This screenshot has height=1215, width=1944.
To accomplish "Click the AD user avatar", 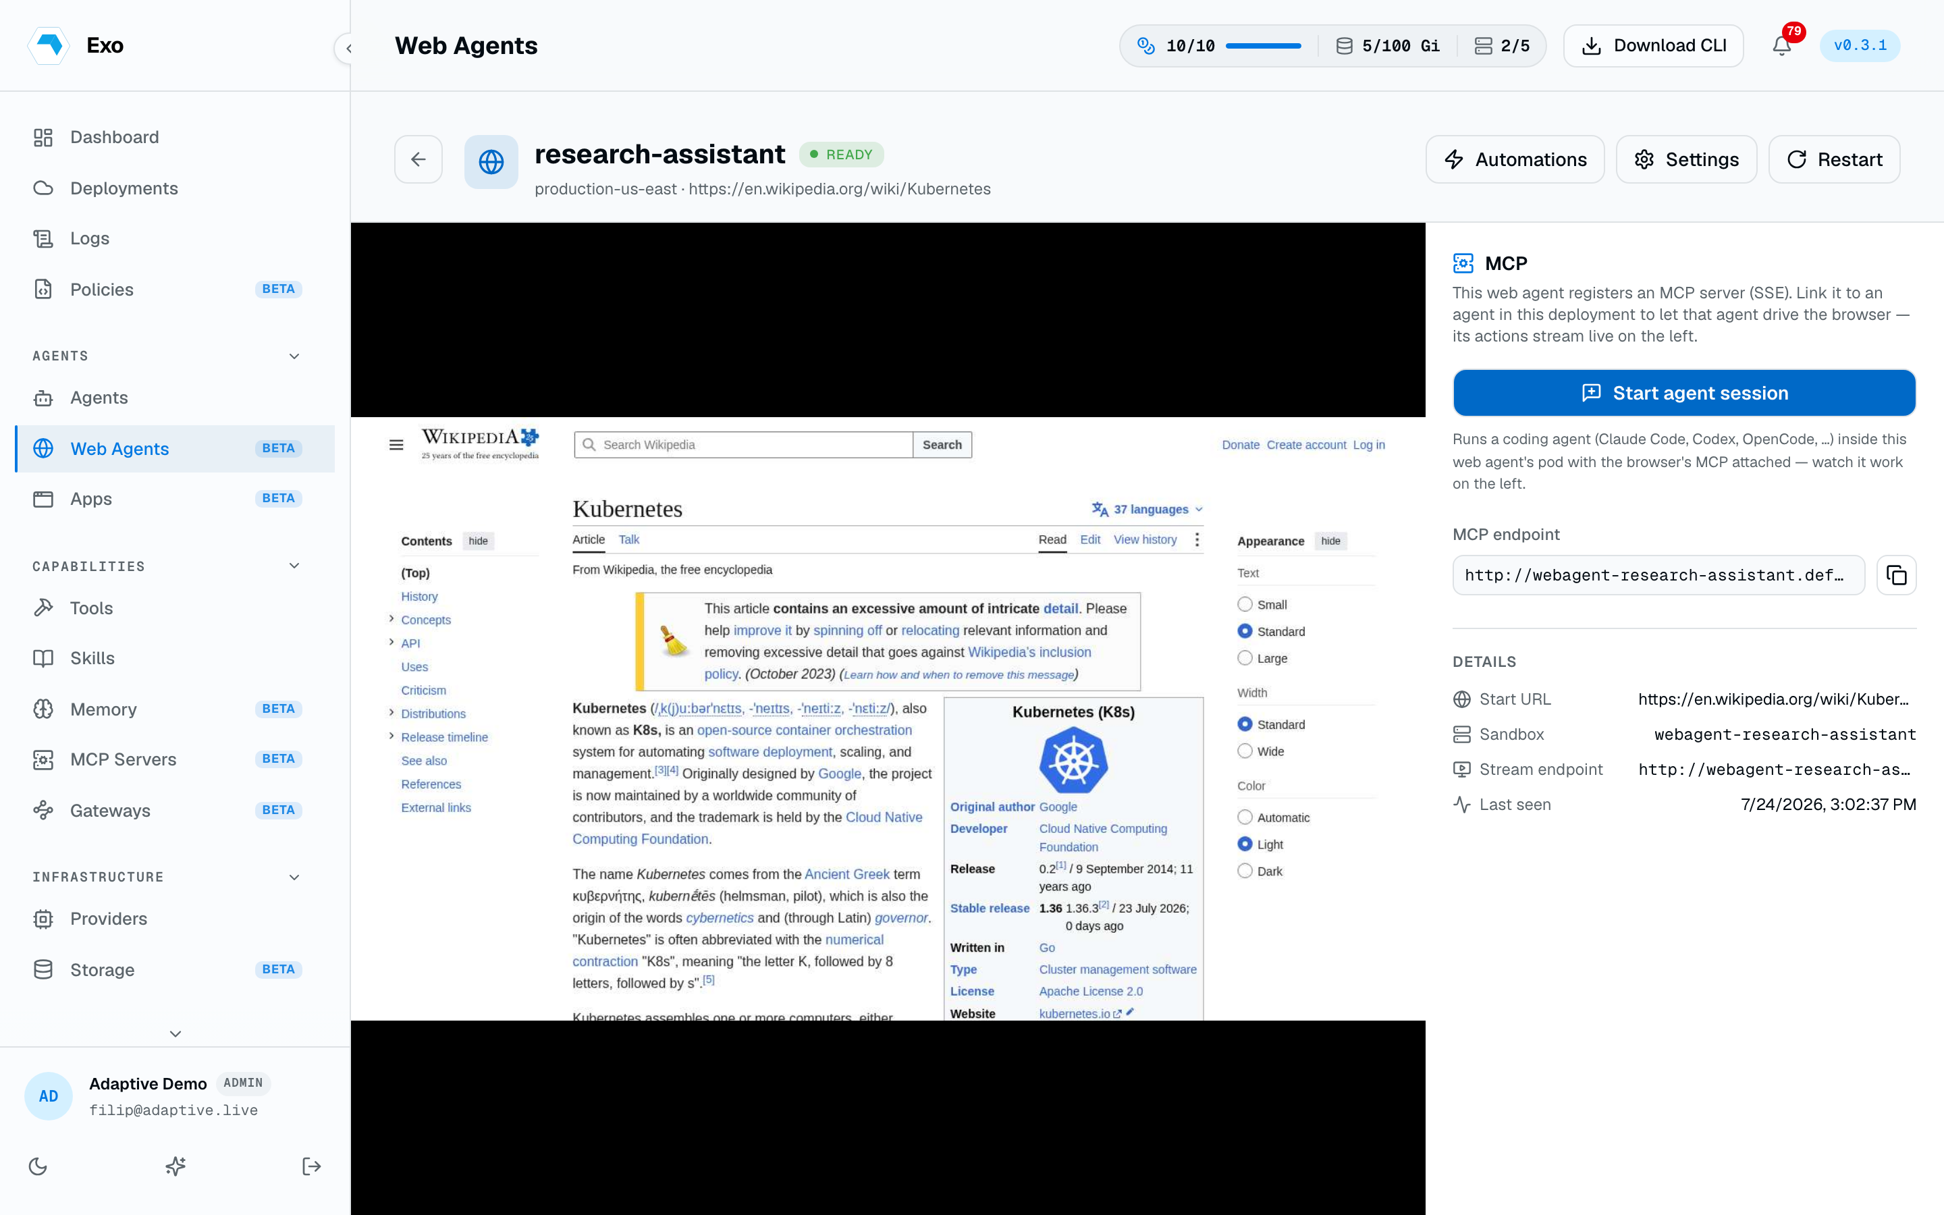I will [x=48, y=1096].
